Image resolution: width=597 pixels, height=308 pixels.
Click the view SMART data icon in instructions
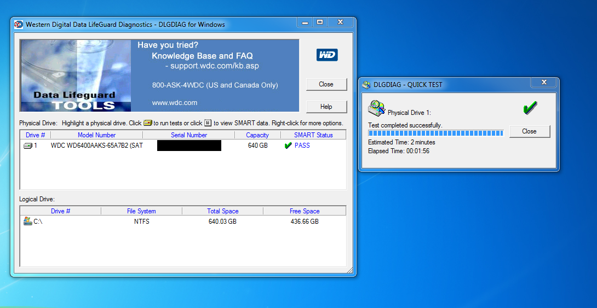coord(208,123)
